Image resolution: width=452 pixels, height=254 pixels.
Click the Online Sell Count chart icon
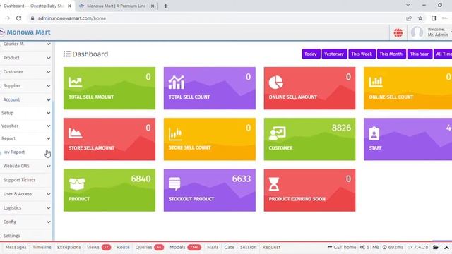[376, 83]
